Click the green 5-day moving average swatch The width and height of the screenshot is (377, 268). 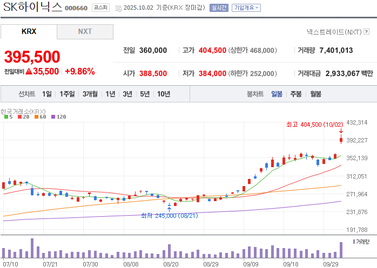(x=6, y=116)
